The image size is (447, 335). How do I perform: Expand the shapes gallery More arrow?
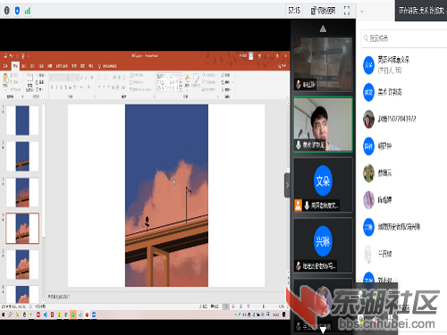(x=181, y=88)
